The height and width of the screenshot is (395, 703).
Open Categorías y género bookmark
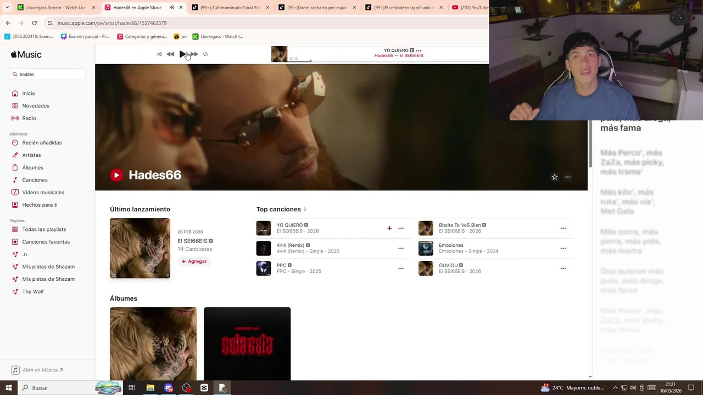pyautogui.click(x=142, y=37)
